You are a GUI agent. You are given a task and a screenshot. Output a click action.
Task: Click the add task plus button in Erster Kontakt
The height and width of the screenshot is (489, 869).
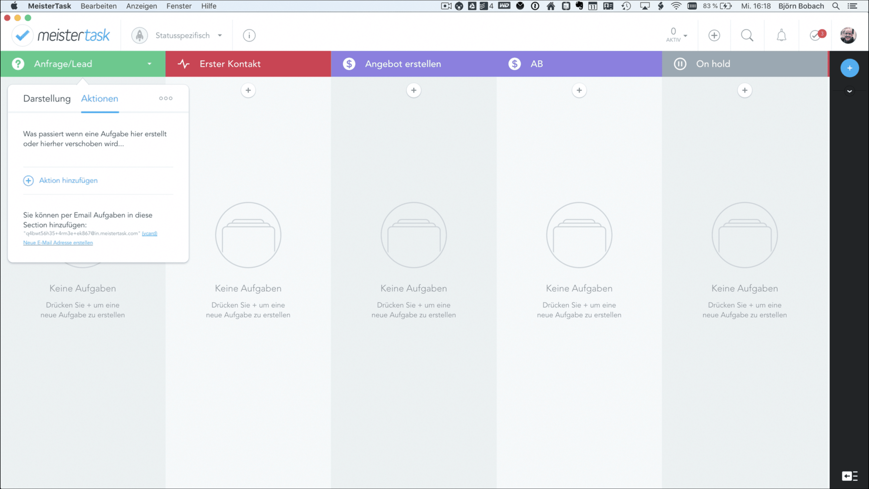click(248, 89)
